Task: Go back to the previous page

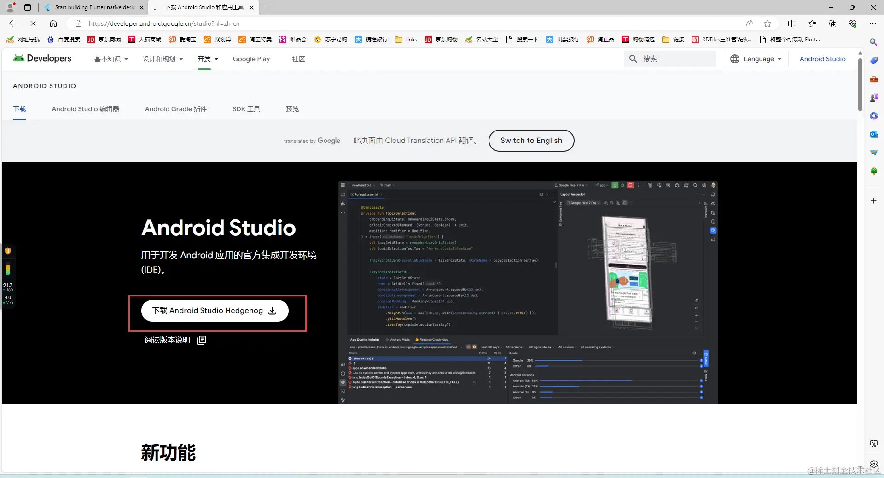Action: coord(13,23)
